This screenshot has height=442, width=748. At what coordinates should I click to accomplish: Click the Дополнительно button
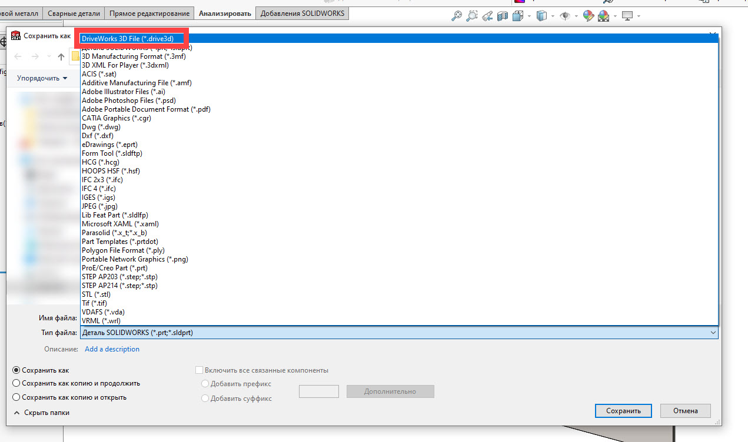[x=390, y=391]
